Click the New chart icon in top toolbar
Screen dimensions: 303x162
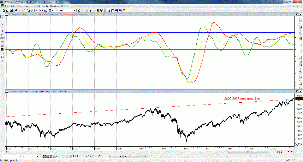click(x=4, y=10)
